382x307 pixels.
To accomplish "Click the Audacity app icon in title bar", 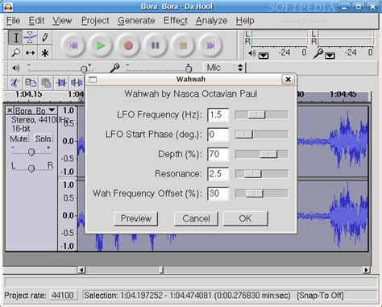I will coord(9,6).
